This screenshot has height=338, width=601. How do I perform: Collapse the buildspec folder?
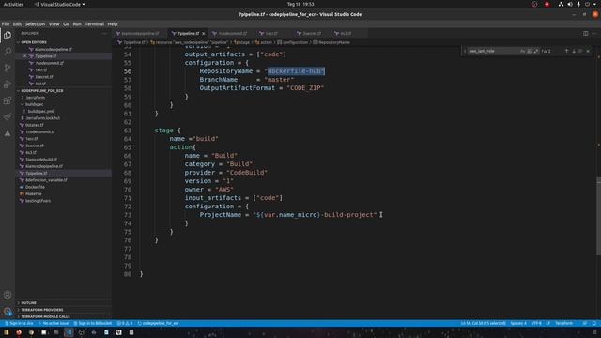(34, 104)
